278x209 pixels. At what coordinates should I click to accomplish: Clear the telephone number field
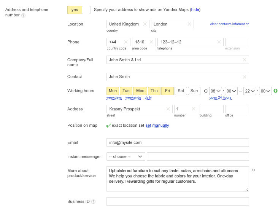coord(219,42)
